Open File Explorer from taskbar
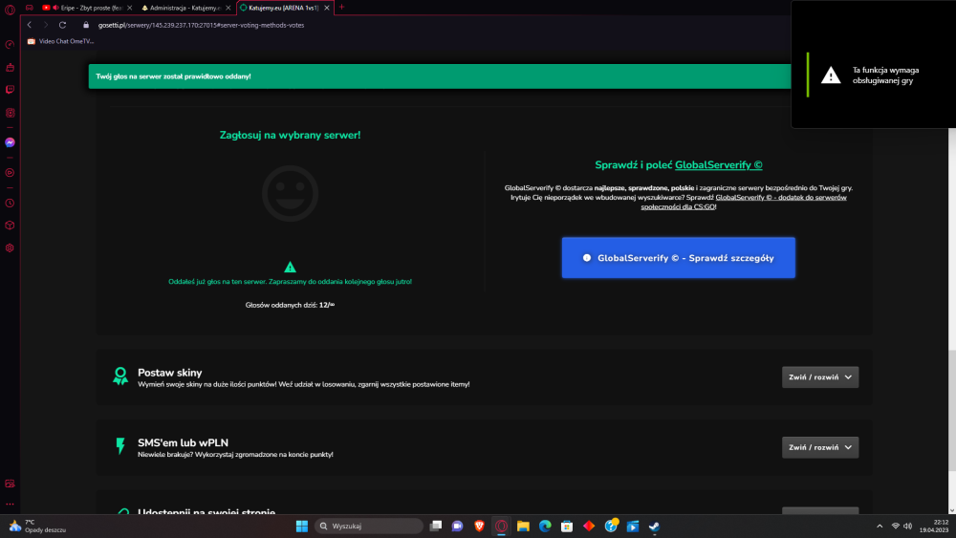The height and width of the screenshot is (538, 956). [x=523, y=526]
